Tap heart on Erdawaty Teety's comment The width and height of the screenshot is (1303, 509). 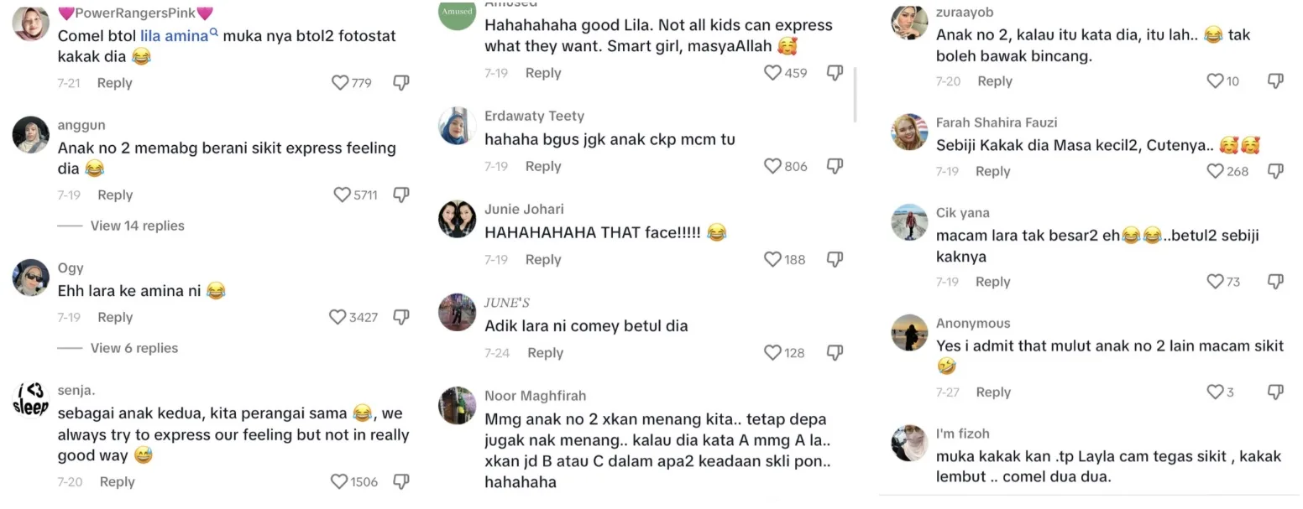772,166
